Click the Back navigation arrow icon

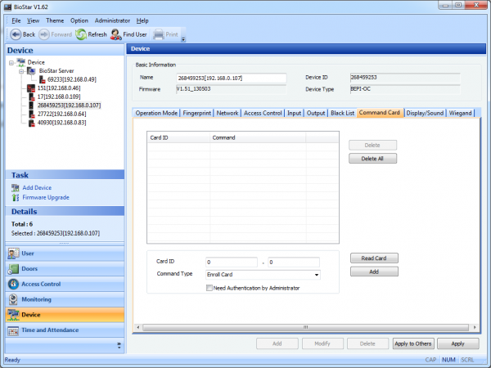tap(15, 34)
